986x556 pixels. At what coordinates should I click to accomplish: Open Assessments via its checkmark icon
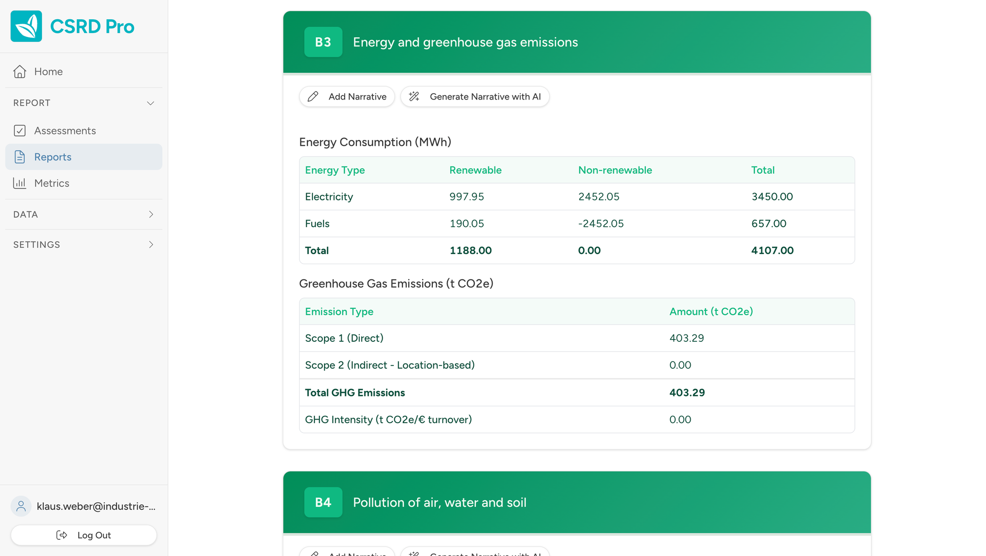(20, 131)
